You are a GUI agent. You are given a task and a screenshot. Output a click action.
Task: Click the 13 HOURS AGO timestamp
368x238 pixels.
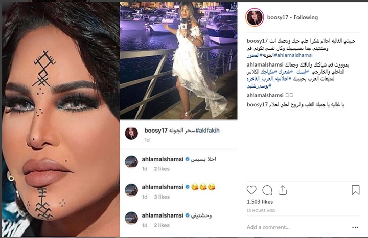point(261,211)
